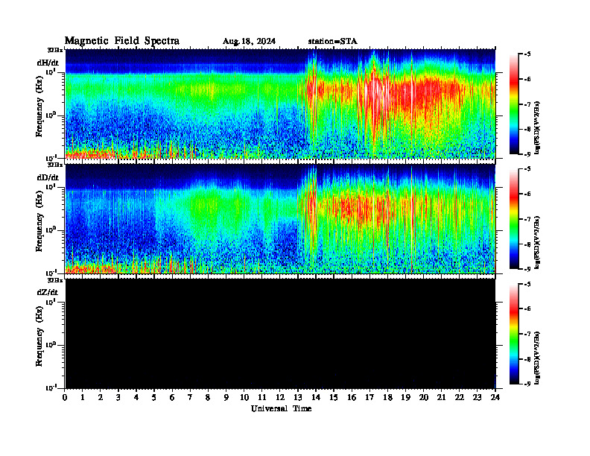Click the dH/dt panel label
The image size is (590, 456).
coord(48,63)
